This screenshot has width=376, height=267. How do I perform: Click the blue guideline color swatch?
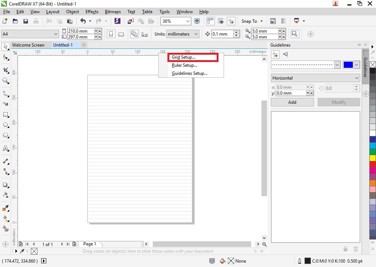(x=348, y=65)
